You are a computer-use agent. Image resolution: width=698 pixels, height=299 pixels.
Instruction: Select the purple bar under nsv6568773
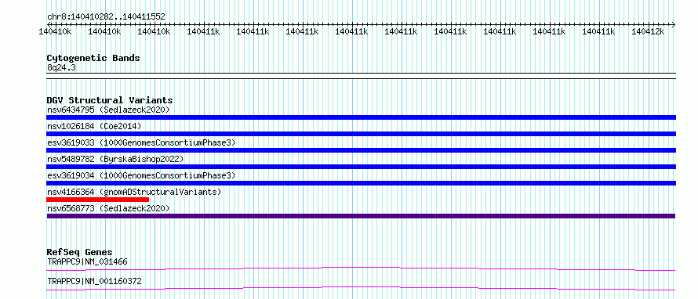(x=361, y=216)
